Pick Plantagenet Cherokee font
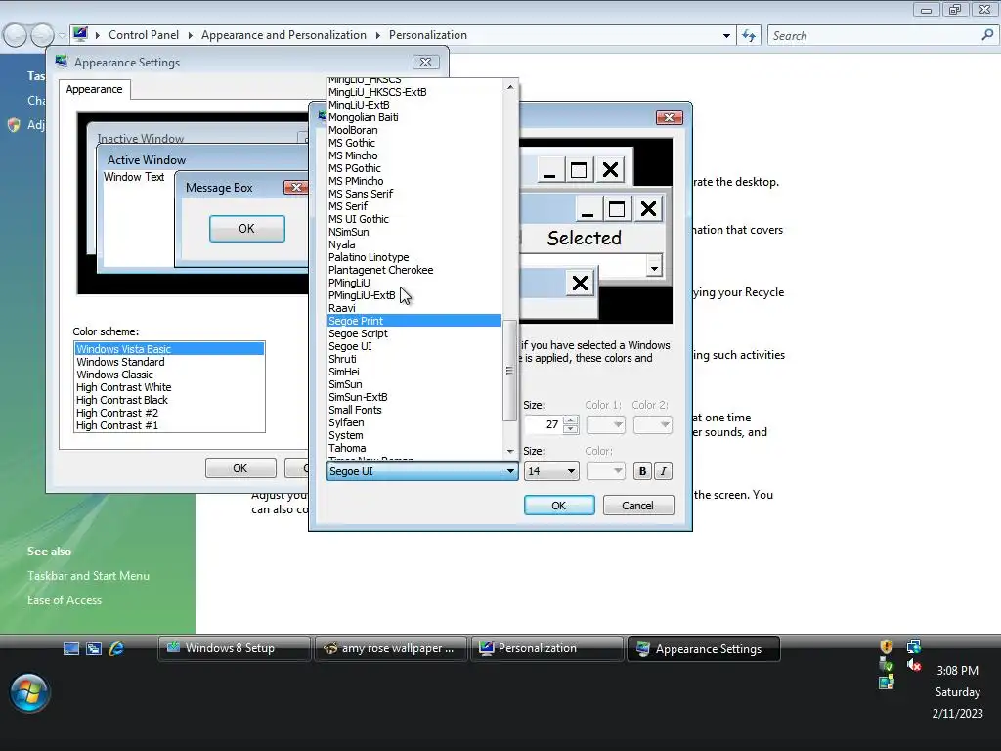The height and width of the screenshot is (751, 1001). pyautogui.click(x=413, y=270)
